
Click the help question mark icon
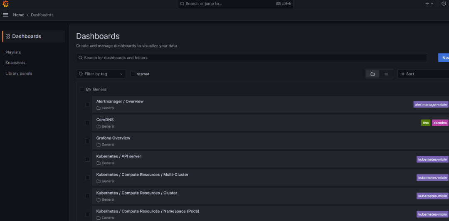click(x=444, y=4)
